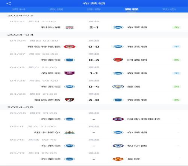Click the Burnley club crest
The width and height of the screenshot is (188, 166).
click(70, 73)
